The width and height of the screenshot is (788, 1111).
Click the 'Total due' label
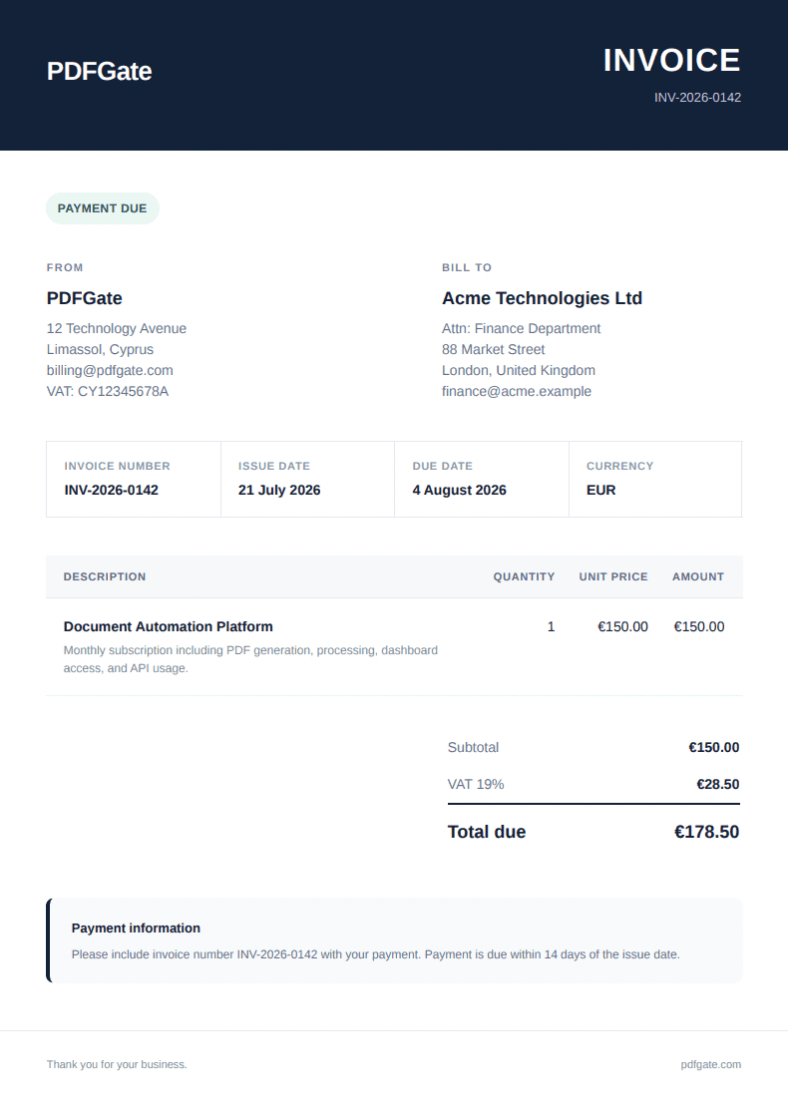tap(487, 832)
